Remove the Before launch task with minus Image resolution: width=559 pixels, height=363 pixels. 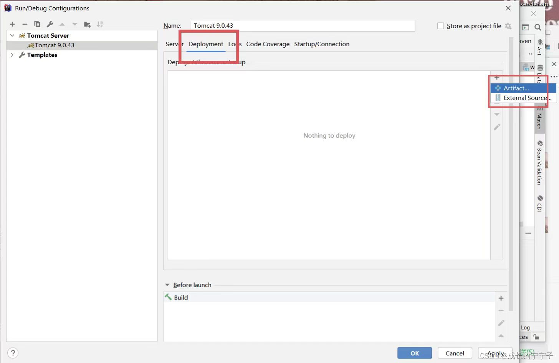[501, 310]
